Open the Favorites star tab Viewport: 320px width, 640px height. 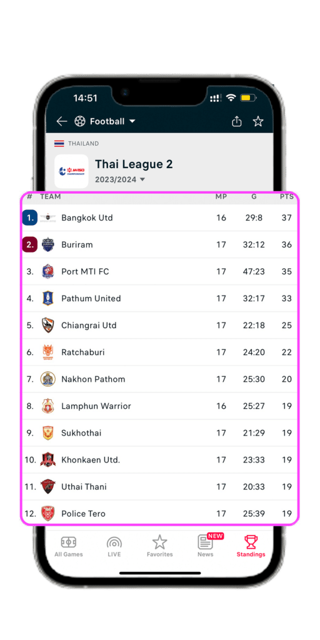[159, 546]
